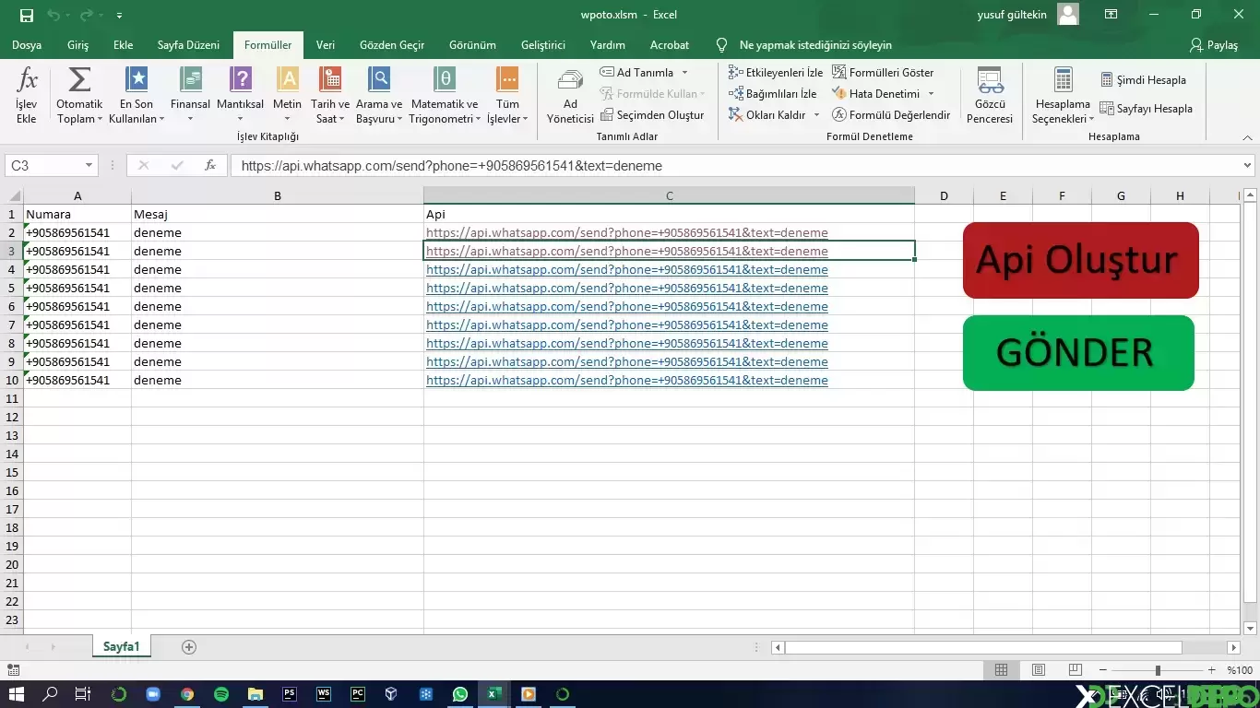Expand the Okları Kaldır dropdown arrow
The image size is (1260, 708).
click(816, 115)
